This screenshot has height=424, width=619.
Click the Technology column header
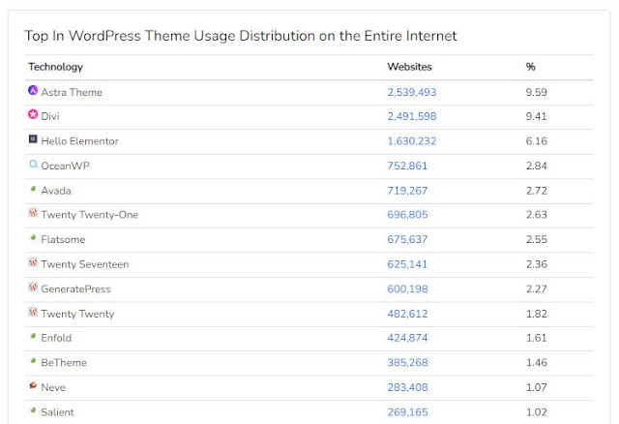55,67
